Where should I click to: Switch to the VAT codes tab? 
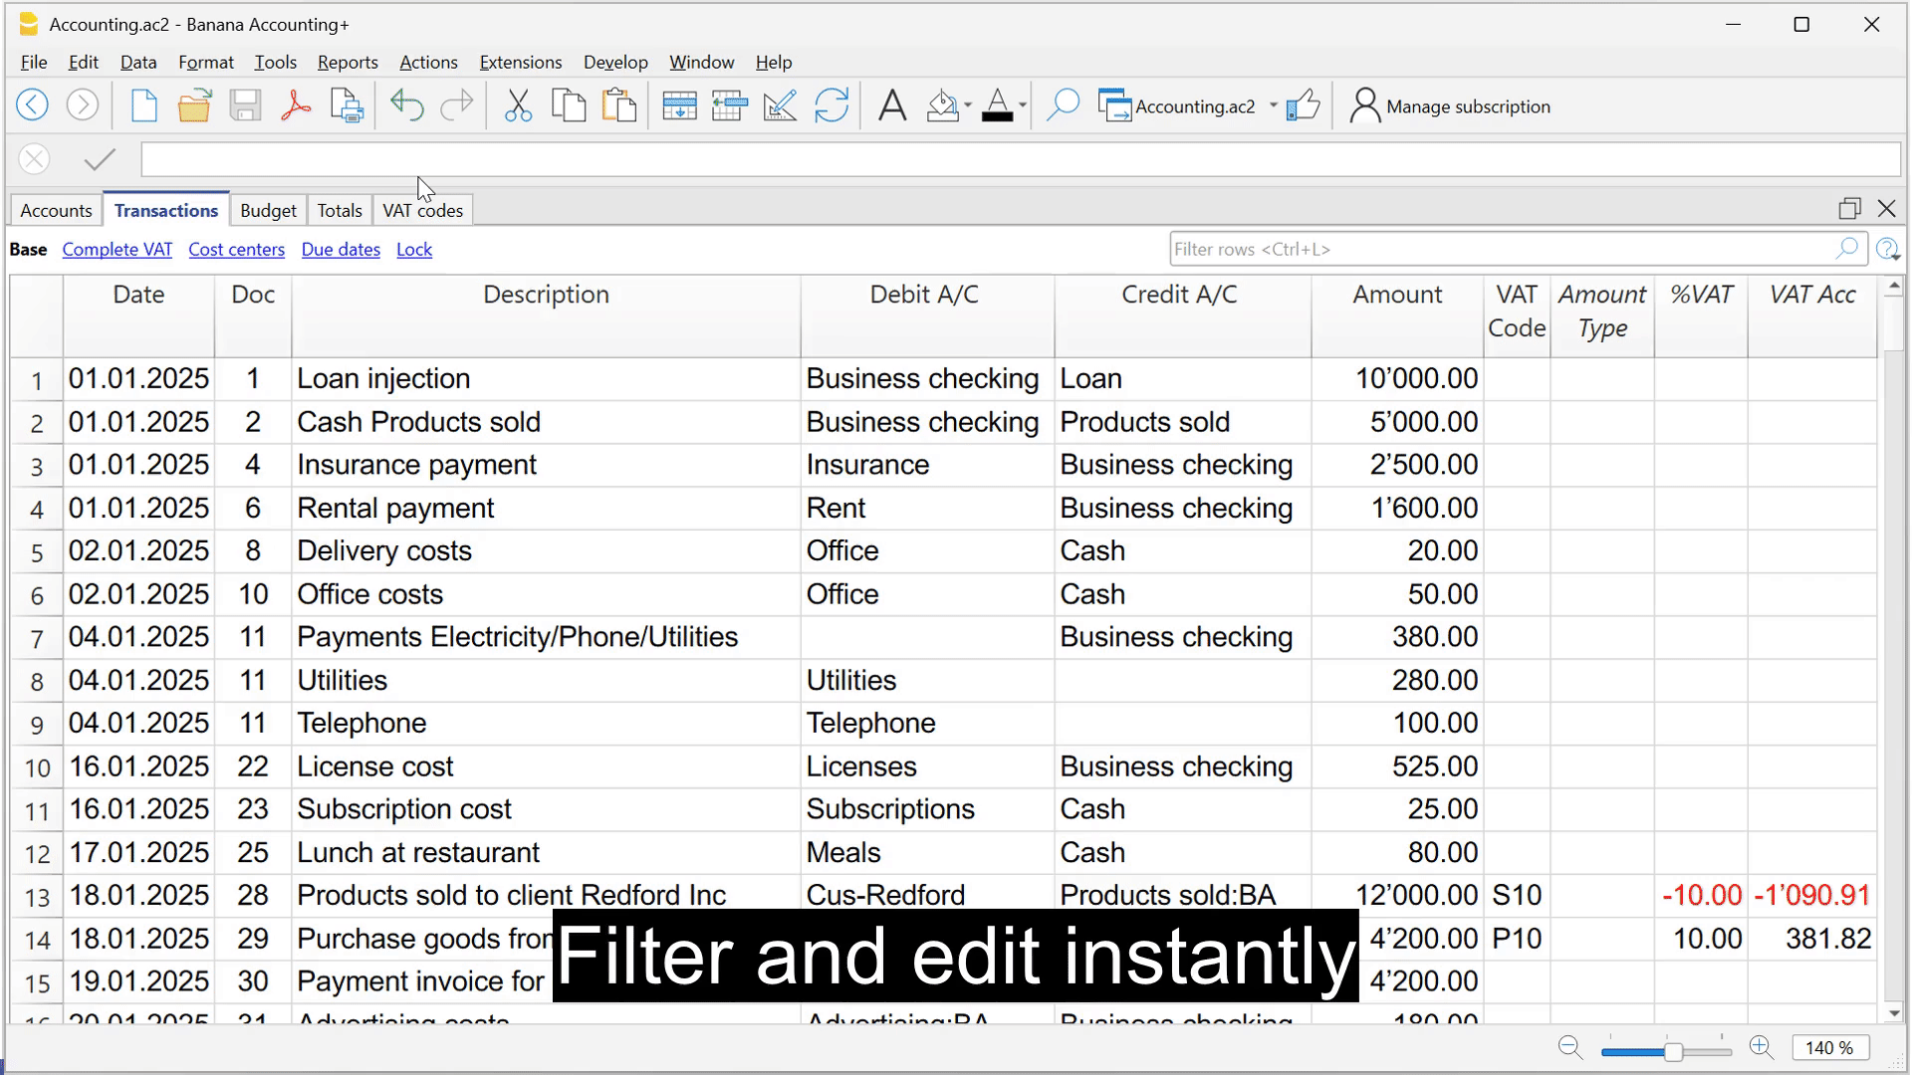[422, 211]
